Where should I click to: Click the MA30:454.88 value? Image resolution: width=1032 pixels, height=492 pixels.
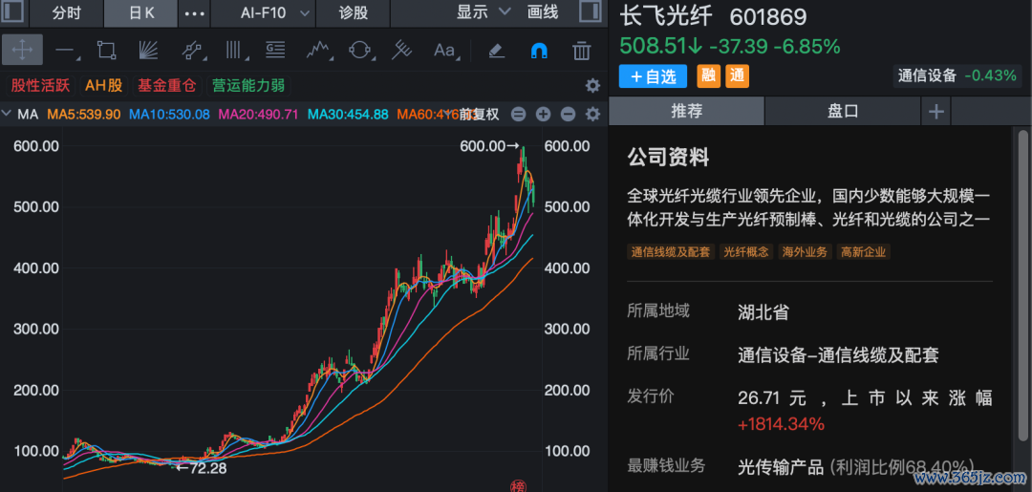pos(348,115)
